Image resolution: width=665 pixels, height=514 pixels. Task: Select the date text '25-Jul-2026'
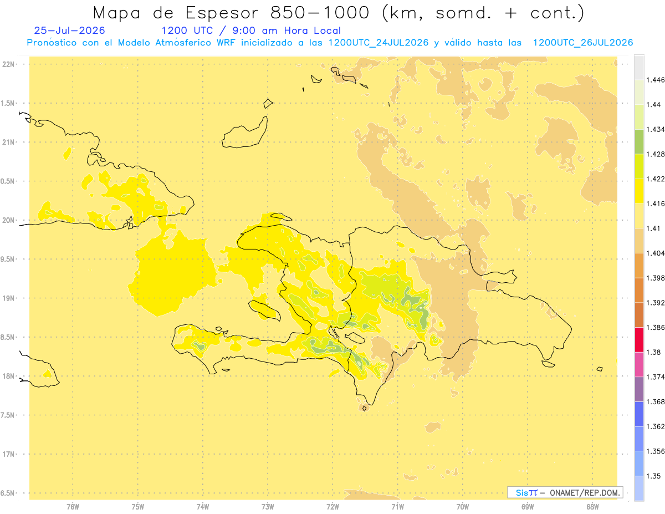(69, 31)
